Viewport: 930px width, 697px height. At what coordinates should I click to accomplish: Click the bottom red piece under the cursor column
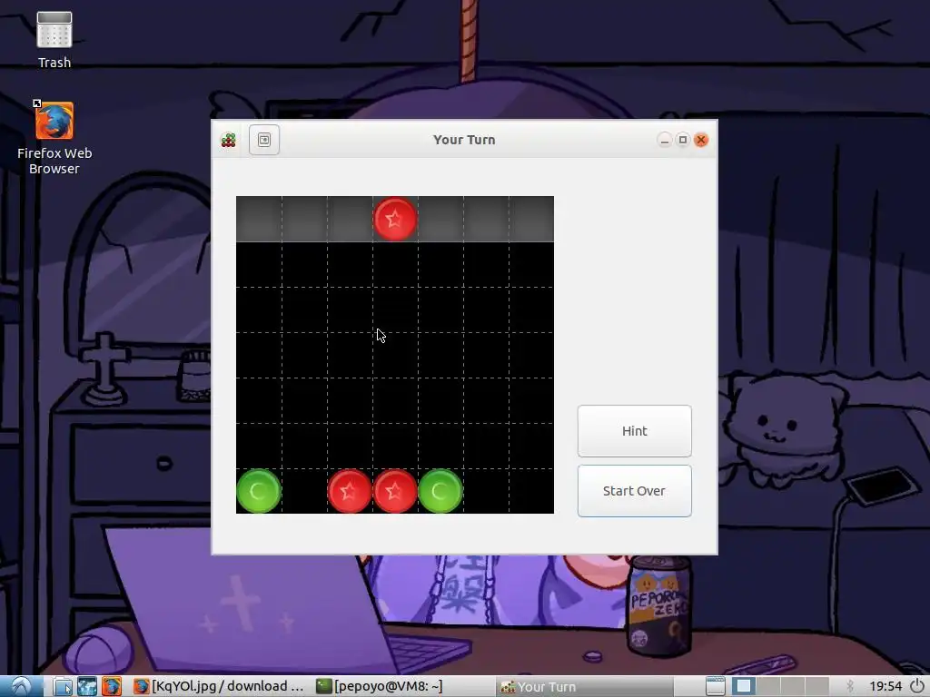[395, 491]
